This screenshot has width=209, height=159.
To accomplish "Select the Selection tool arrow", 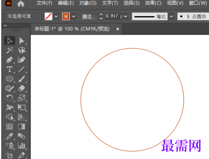I will (x=9, y=41).
